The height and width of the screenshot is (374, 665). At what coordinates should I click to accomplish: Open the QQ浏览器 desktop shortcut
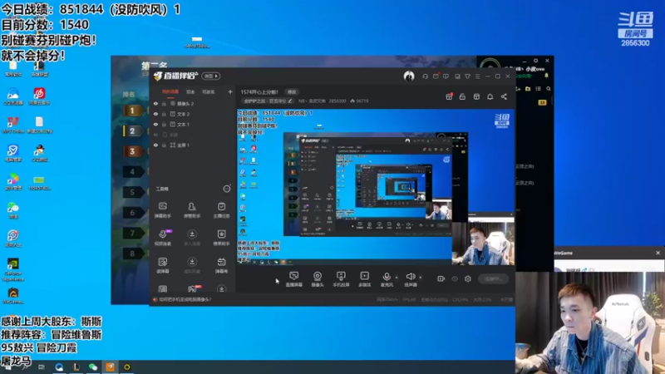[13, 96]
